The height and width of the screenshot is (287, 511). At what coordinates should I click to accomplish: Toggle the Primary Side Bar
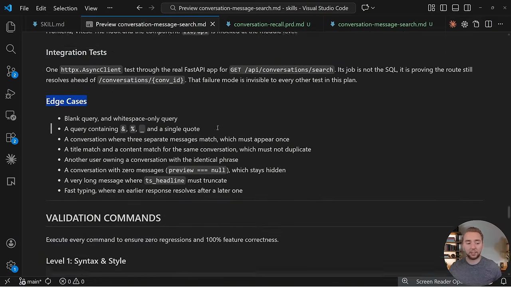coord(444,8)
